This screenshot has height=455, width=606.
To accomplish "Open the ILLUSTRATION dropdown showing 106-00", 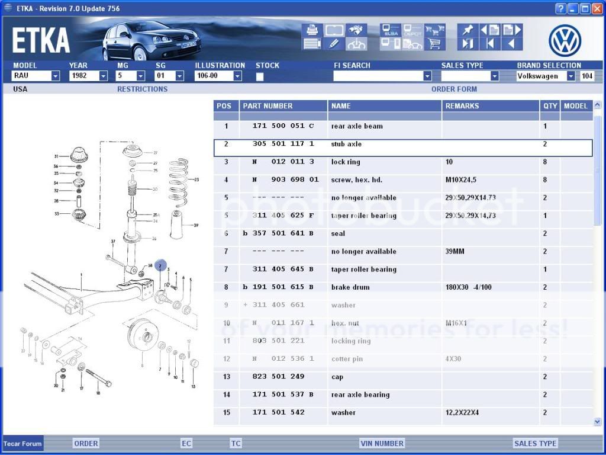I will 237,76.
